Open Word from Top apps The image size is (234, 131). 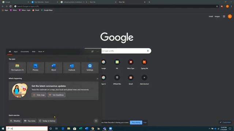tap(54, 68)
